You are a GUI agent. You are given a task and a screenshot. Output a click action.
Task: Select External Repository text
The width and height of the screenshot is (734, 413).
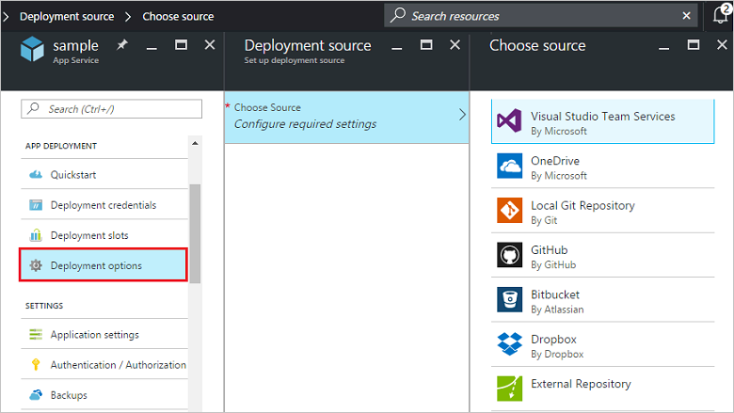(581, 384)
